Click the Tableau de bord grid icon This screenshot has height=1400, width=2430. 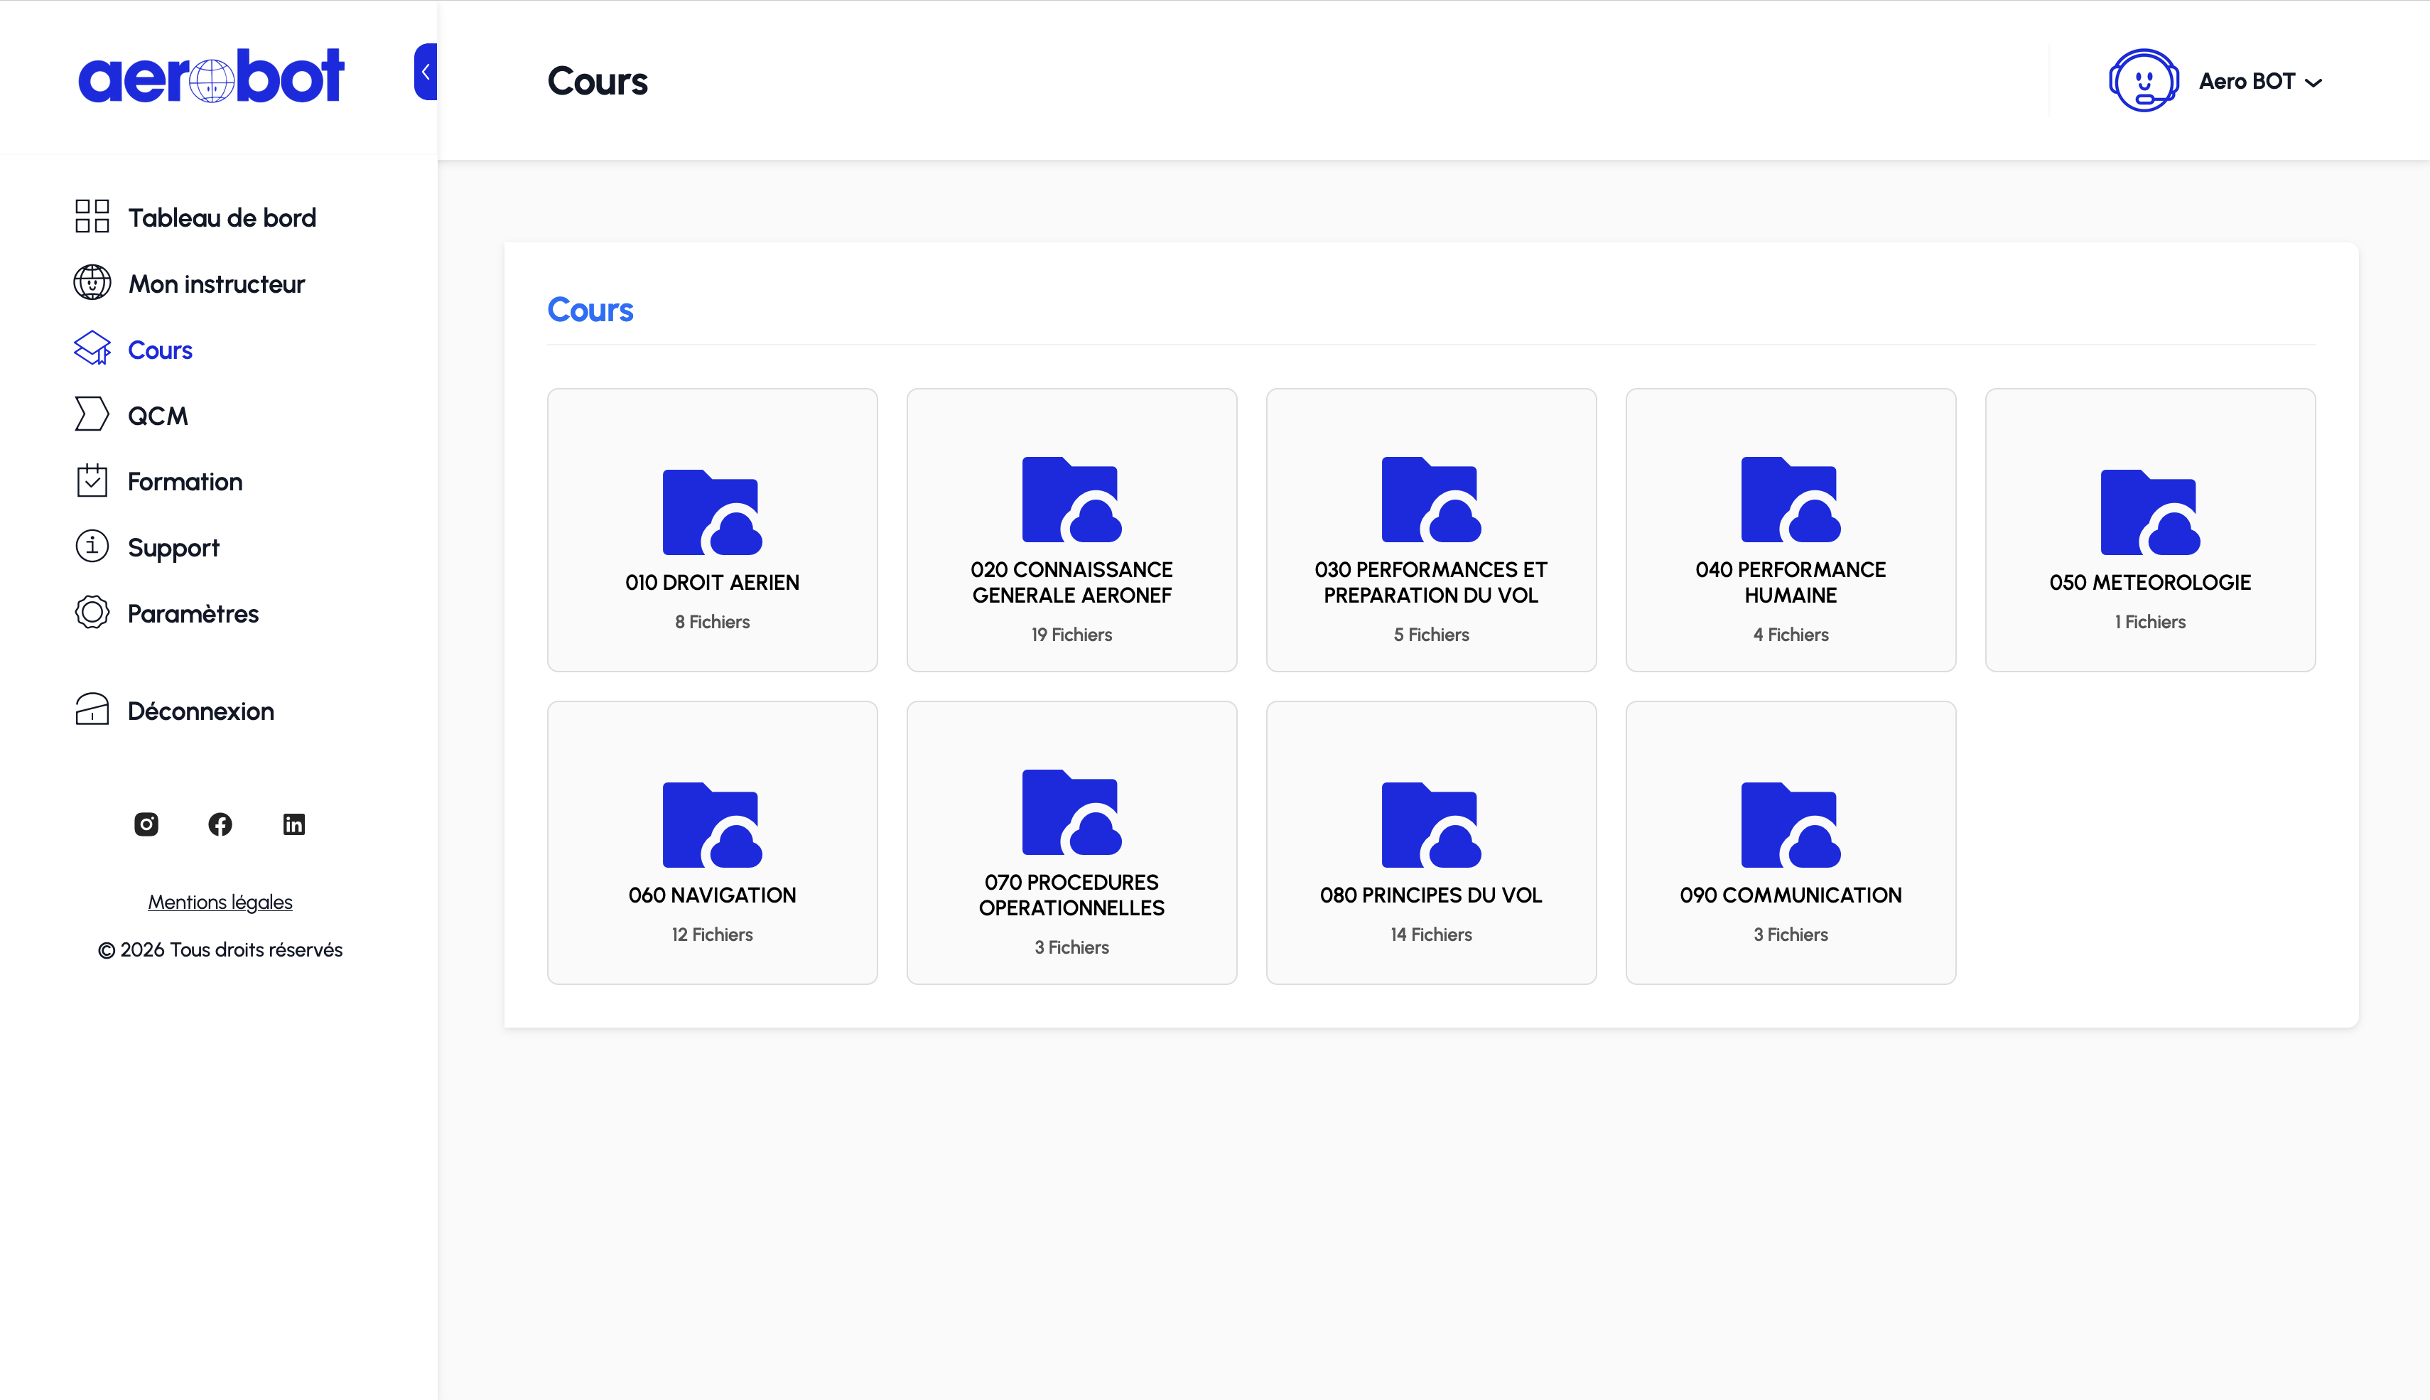[x=92, y=216]
